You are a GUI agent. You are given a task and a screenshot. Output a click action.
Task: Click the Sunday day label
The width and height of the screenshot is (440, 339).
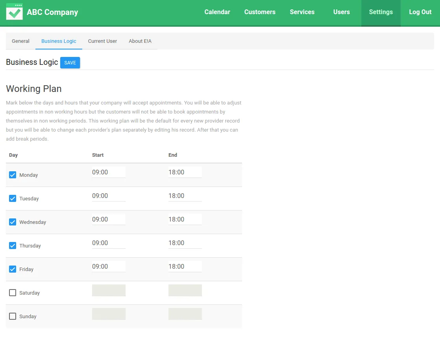[28, 316]
